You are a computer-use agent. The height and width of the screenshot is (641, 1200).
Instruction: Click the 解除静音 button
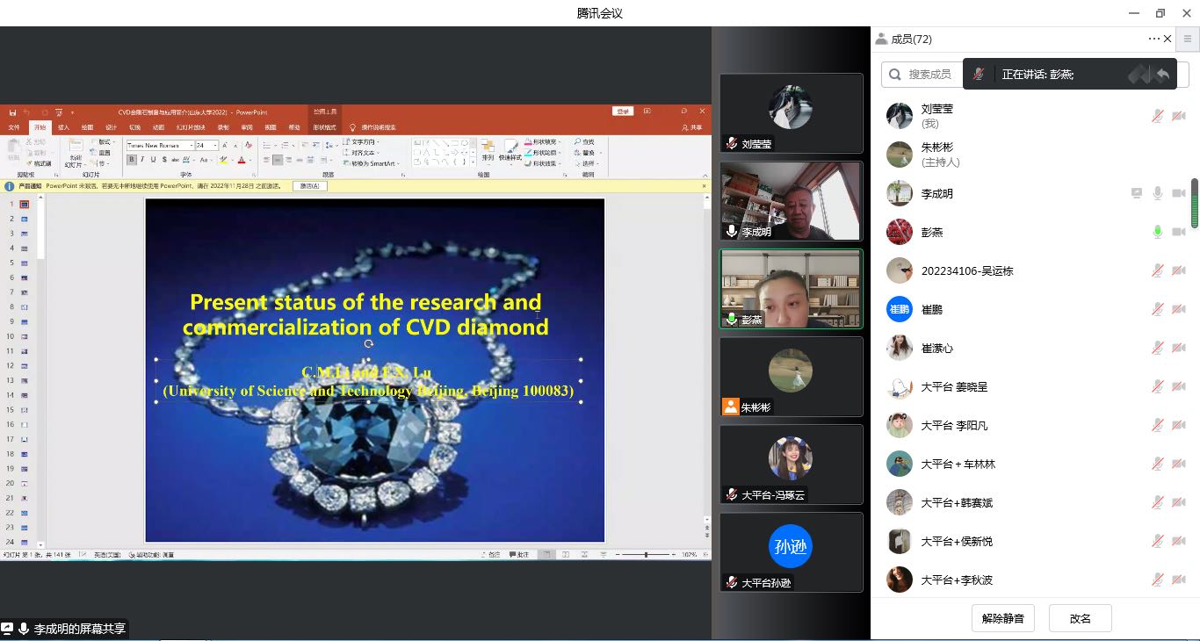(1002, 618)
